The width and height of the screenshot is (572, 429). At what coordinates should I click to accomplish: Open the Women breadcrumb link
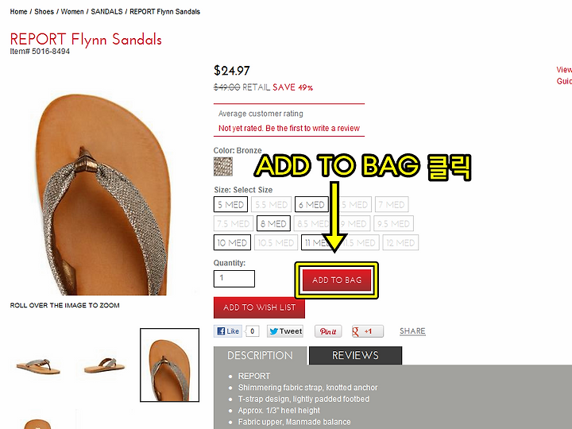pyautogui.click(x=72, y=12)
